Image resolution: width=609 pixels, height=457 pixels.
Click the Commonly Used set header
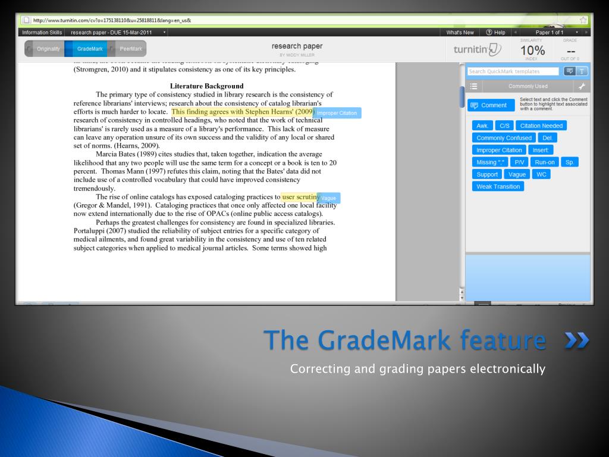(x=528, y=86)
